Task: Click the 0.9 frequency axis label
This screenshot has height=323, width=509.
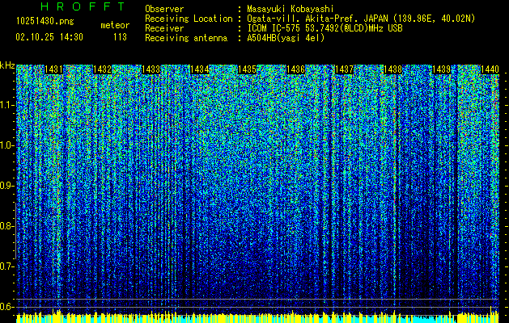Action: [x=6, y=186]
